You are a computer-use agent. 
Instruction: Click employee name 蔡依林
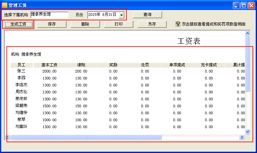(21, 99)
